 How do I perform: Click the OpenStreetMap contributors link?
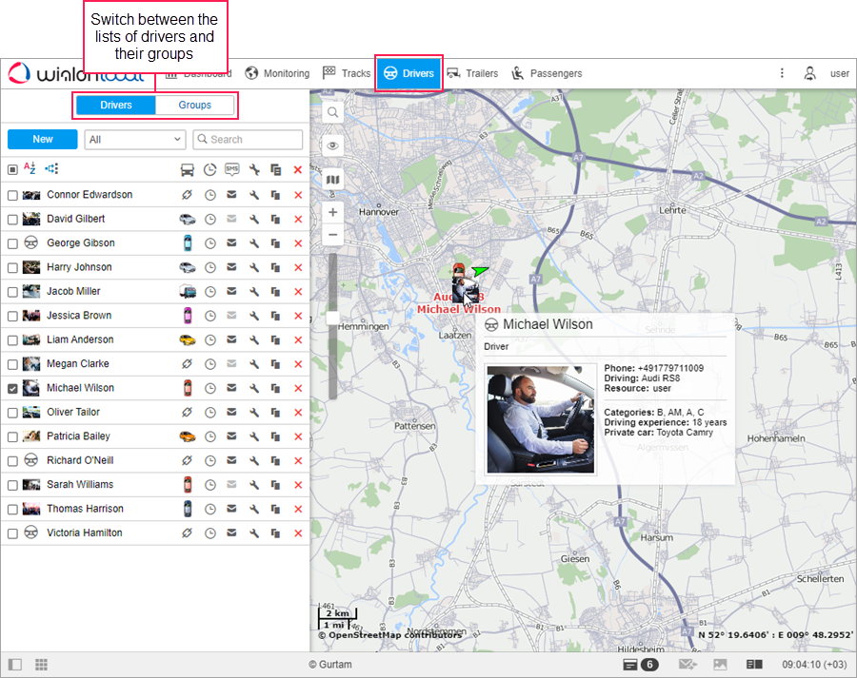click(x=389, y=635)
